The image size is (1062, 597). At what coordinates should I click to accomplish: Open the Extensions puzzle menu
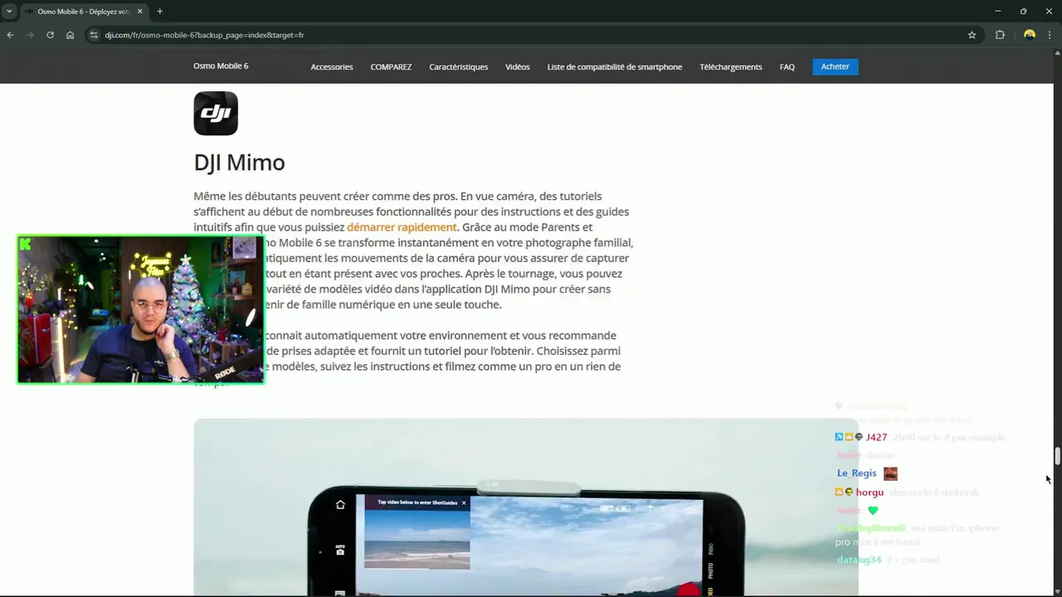coord(1000,35)
